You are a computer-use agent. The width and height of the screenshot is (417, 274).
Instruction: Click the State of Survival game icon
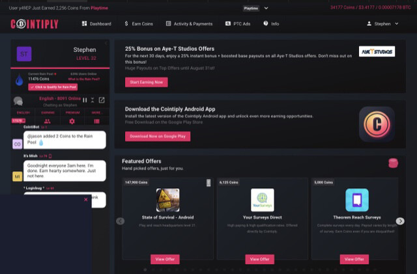tap(168, 200)
